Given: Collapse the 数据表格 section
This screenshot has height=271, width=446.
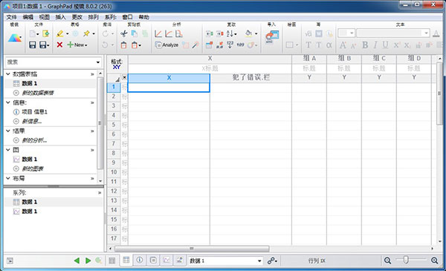Looking at the screenshot, I should pos(8,74).
